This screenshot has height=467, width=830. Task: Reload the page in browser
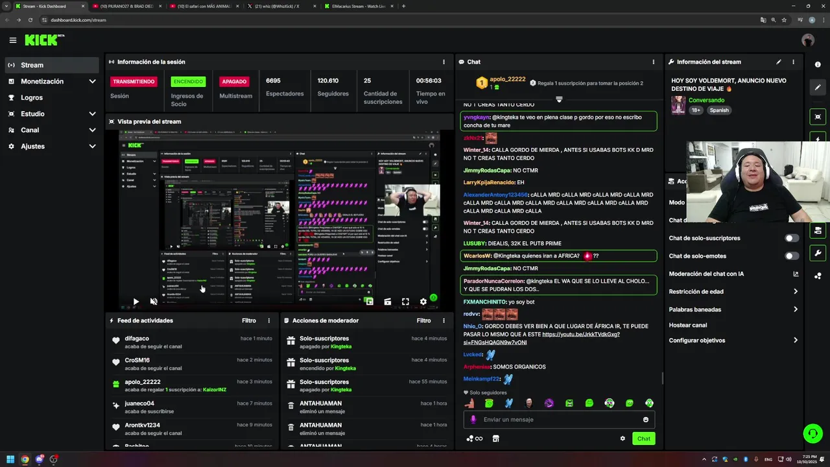point(30,20)
